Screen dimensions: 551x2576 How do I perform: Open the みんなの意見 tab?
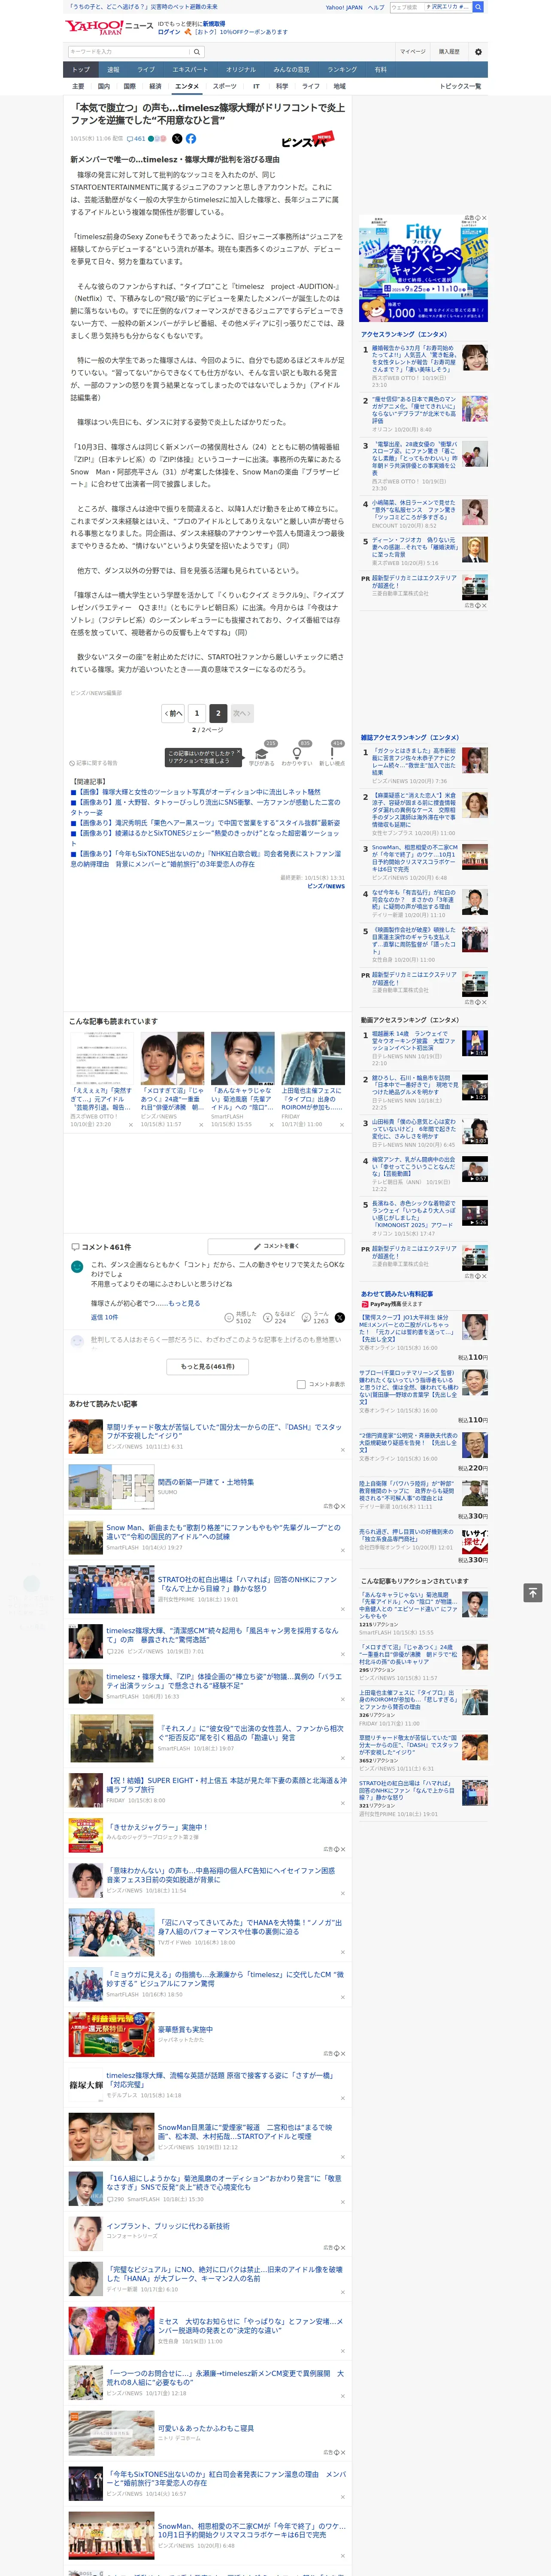[292, 70]
